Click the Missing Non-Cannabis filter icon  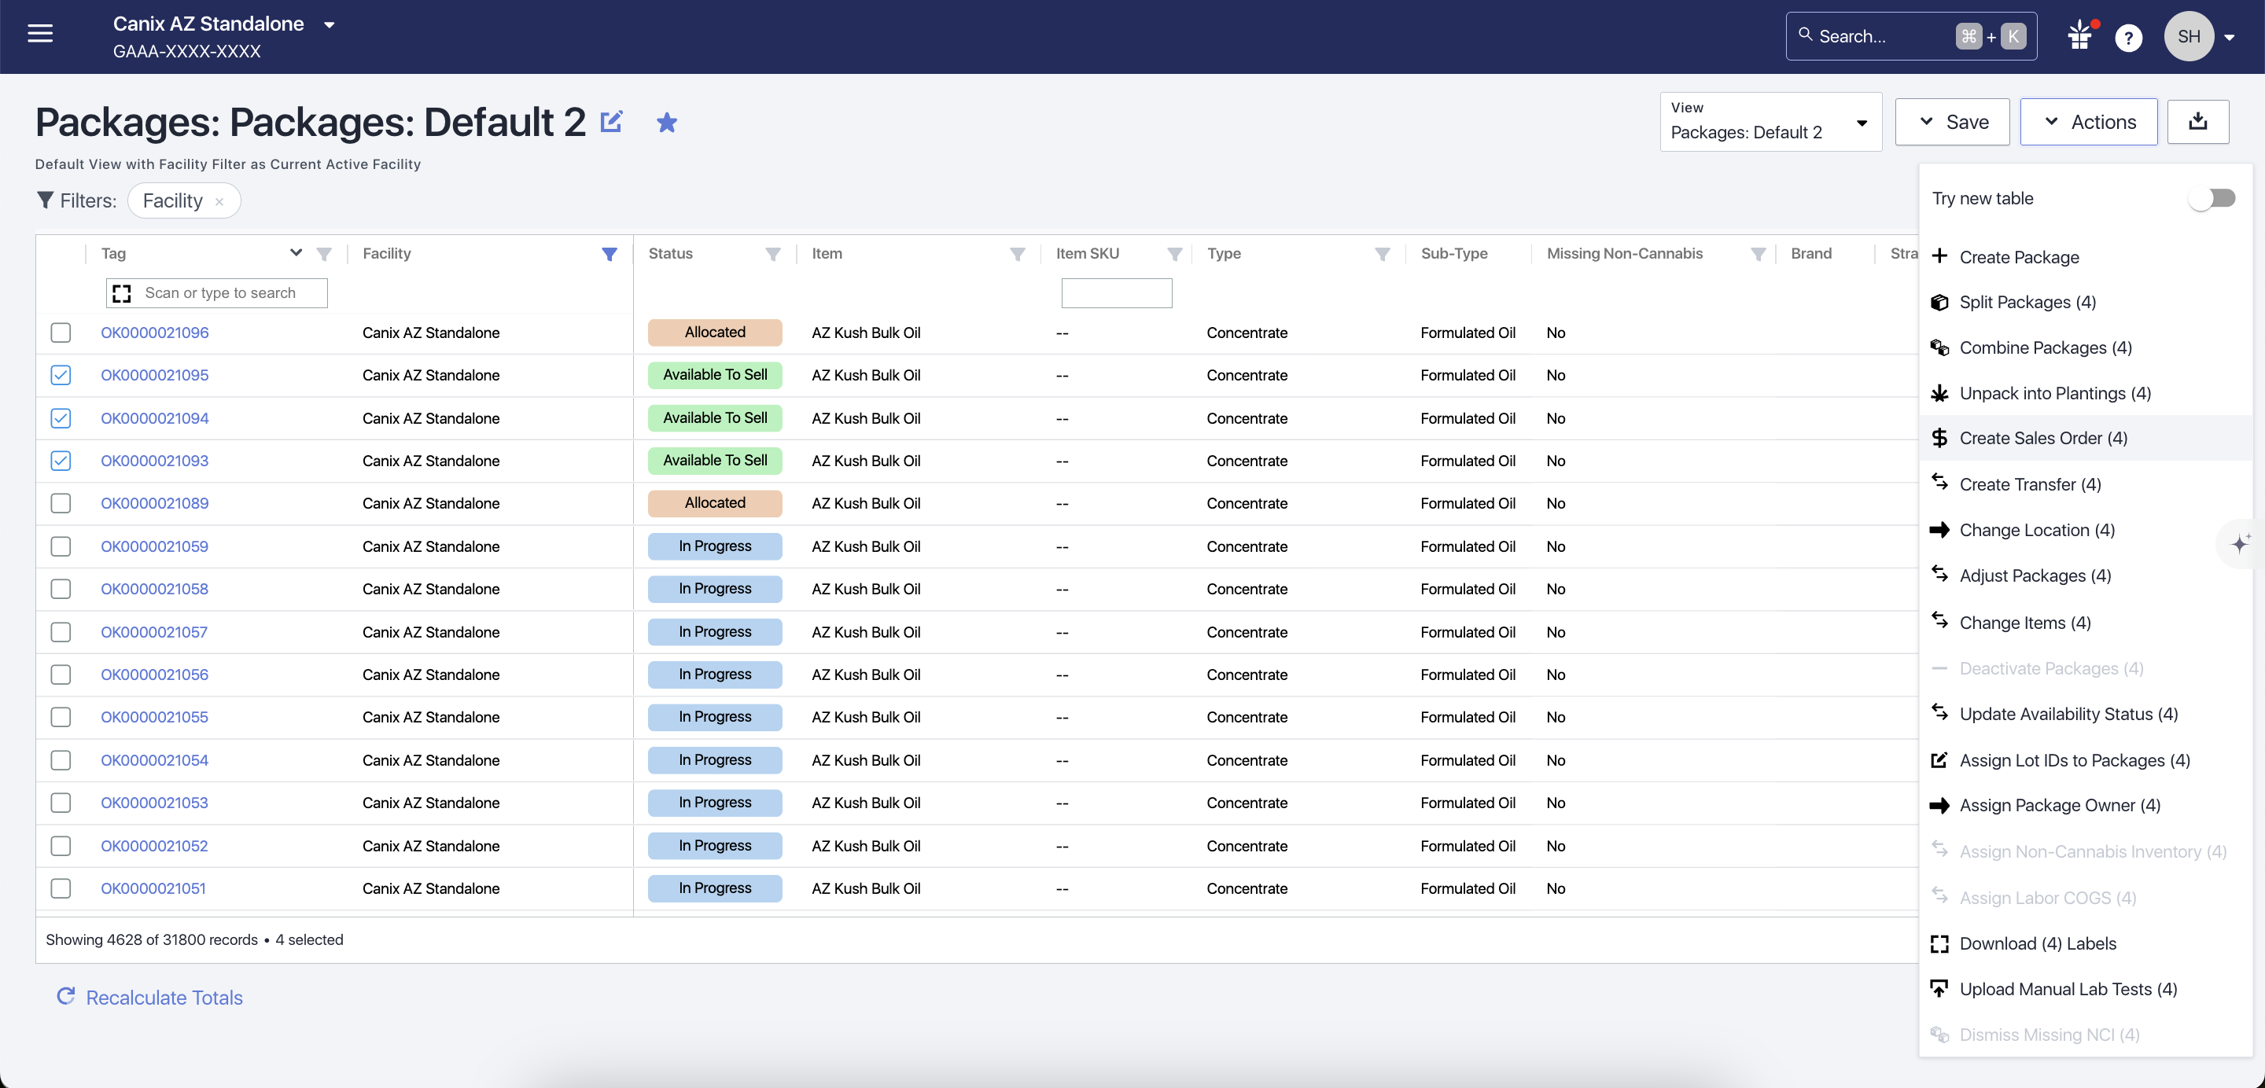[1758, 253]
